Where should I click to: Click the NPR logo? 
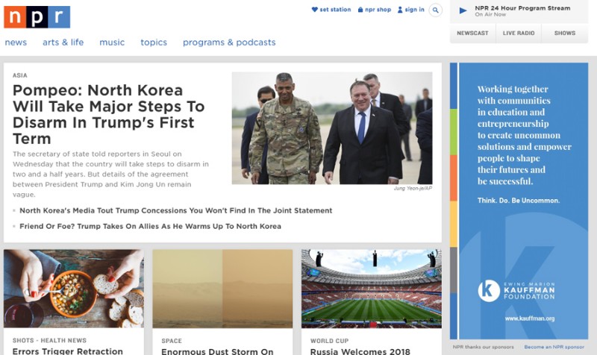click(x=37, y=17)
